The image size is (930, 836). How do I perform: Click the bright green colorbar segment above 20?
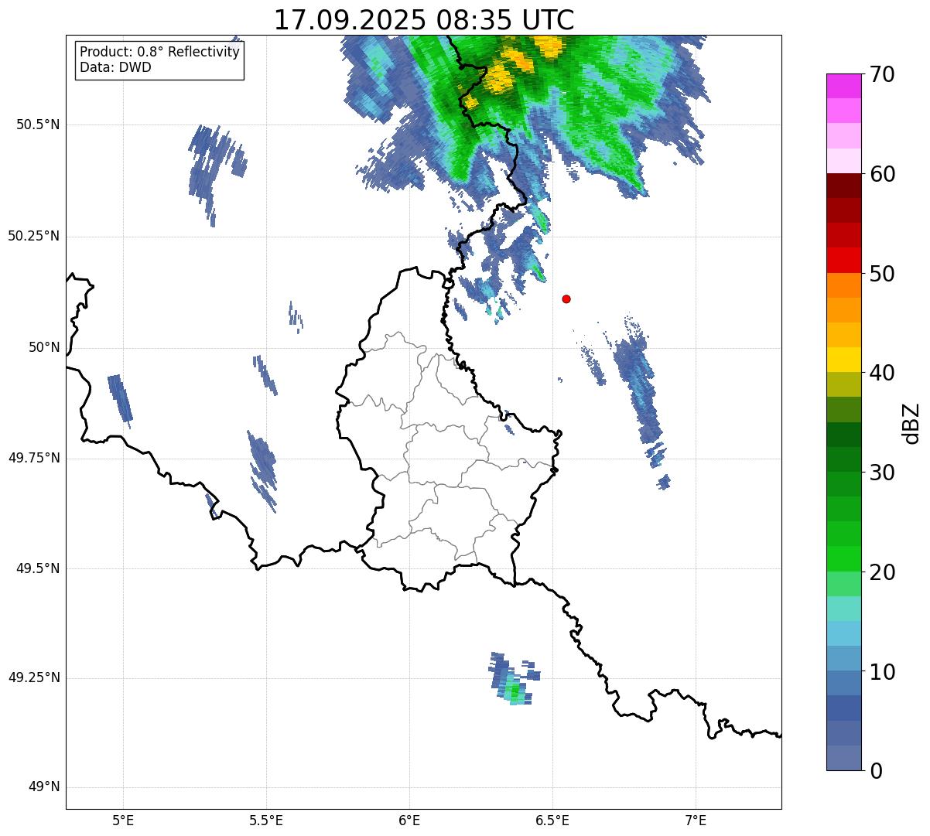tap(843, 559)
